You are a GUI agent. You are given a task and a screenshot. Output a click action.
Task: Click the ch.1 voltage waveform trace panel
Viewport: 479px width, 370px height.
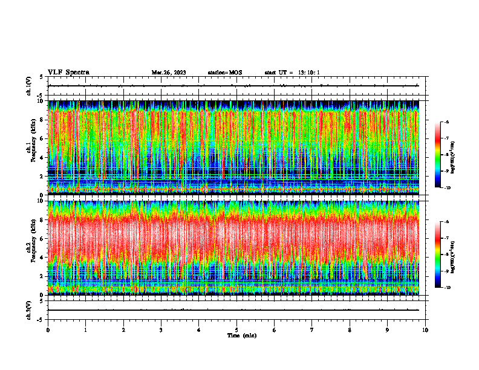(x=238, y=86)
